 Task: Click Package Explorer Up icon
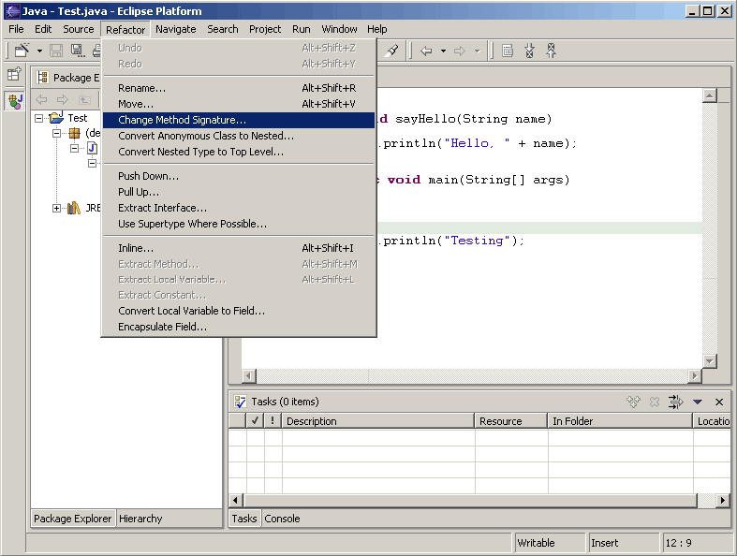(84, 99)
